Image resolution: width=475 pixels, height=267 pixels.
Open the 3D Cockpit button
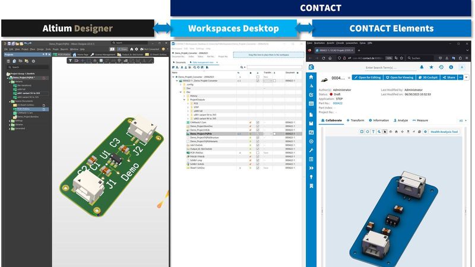coord(427,78)
